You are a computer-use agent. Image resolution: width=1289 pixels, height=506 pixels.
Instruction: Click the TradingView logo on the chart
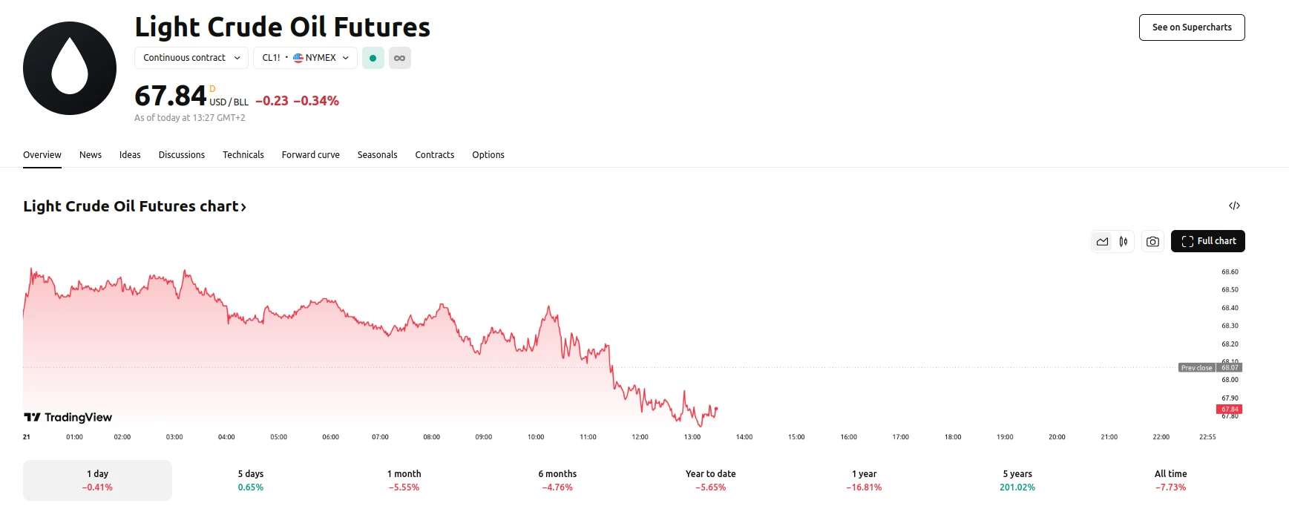[x=68, y=417]
